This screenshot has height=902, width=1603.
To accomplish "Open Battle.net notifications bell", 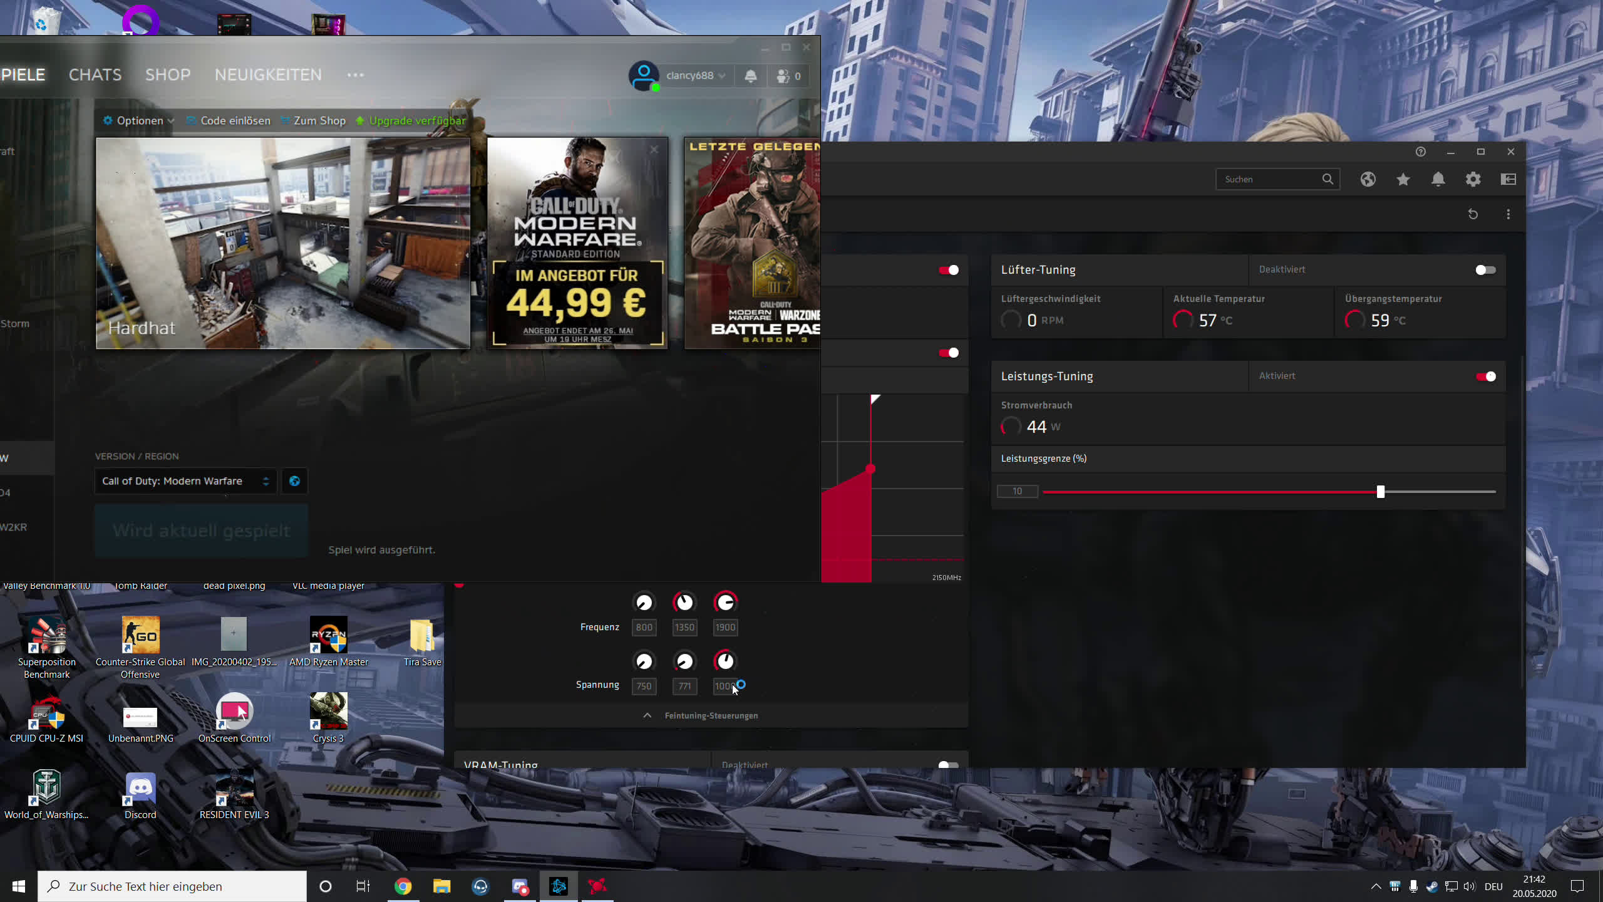I will point(750,76).
